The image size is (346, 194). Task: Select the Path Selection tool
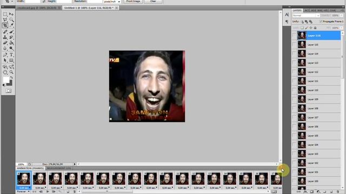(5, 60)
